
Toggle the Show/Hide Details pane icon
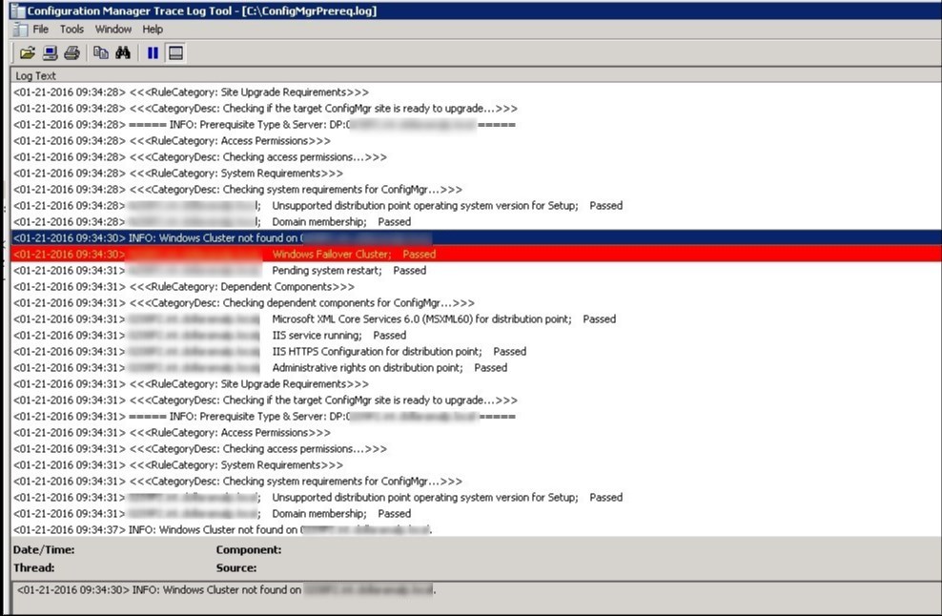(x=175, y=52)
